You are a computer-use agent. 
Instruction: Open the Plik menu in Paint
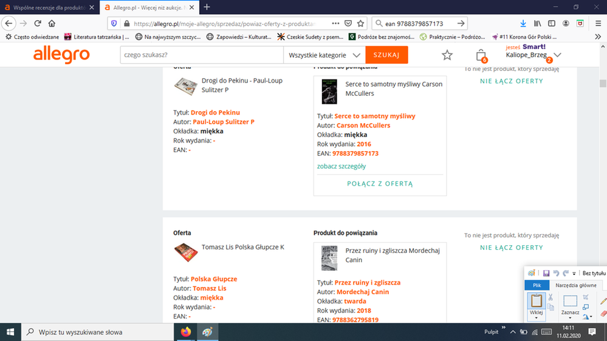537,285
